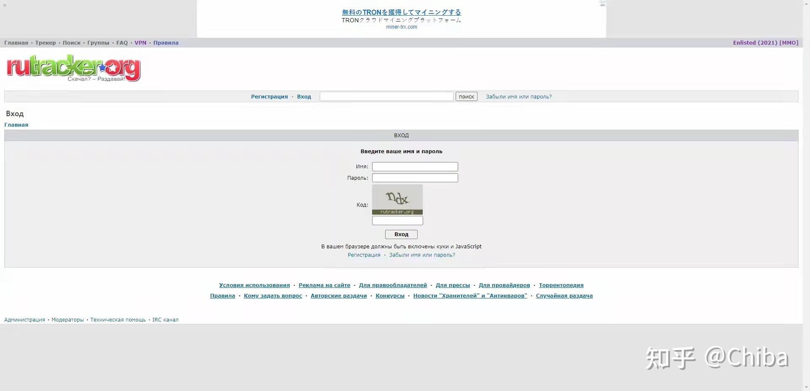Open Случайная раздача from the footer

(564, 295)
